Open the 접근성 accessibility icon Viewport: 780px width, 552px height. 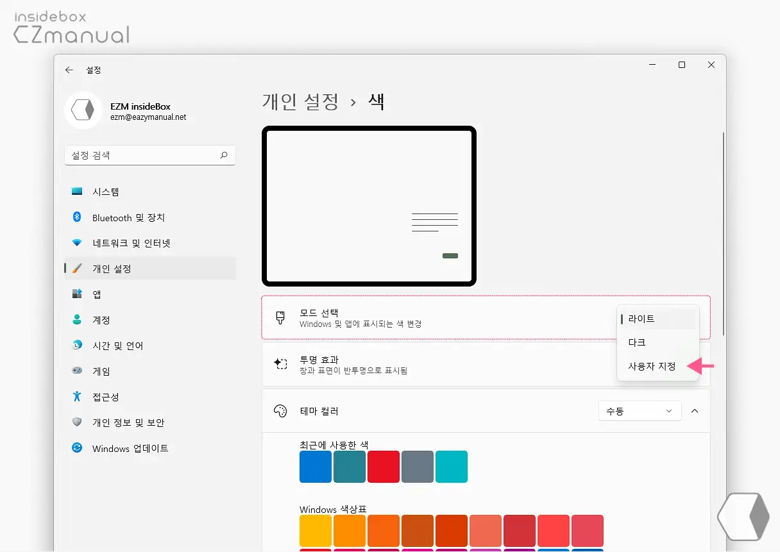point(77,397)
